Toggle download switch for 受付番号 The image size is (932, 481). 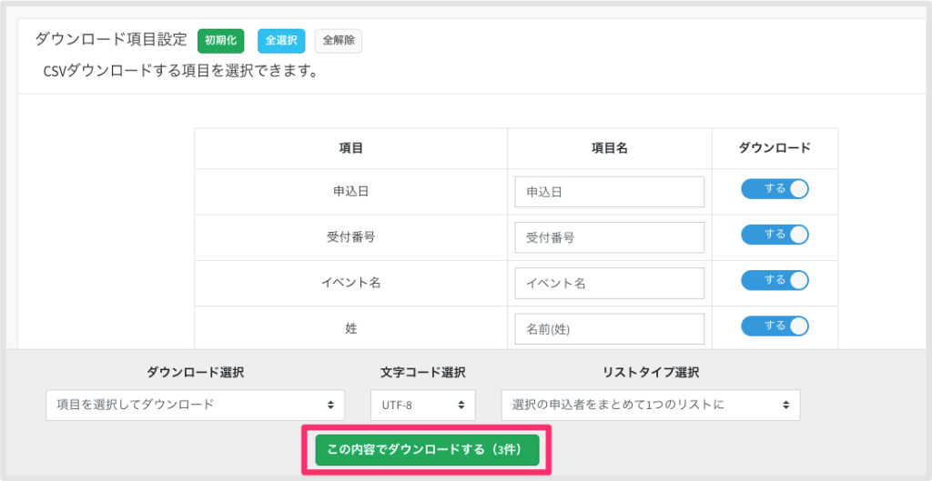[775, 235]
